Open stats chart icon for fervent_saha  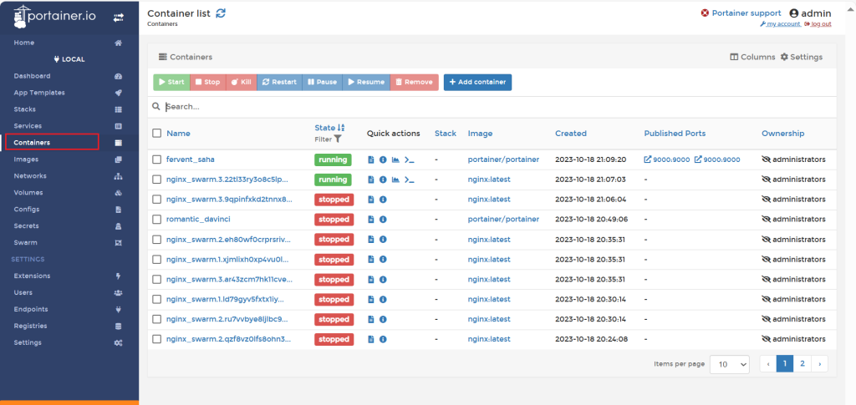click(395, 159)
